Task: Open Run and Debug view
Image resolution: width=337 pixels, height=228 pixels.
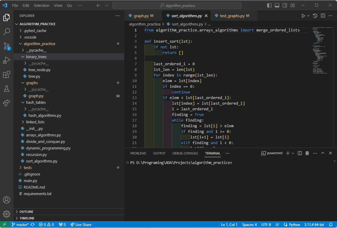Action: click(x=7, y=60)
